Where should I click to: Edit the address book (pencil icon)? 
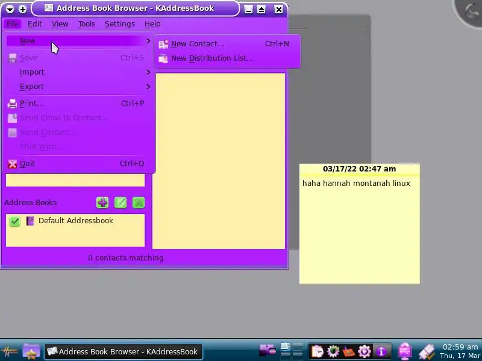tap(120, 203)
